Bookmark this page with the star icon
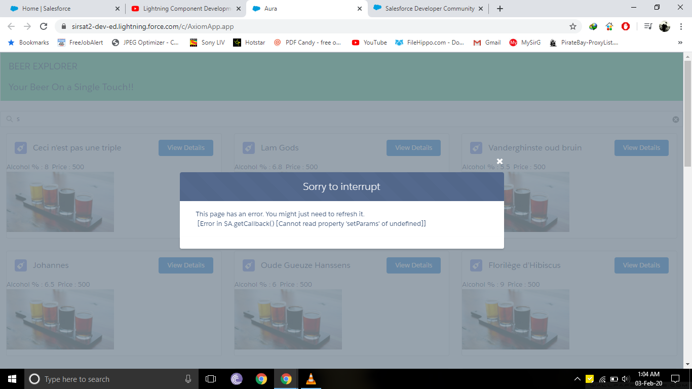 pyautogui.click(x=573, y=26)
